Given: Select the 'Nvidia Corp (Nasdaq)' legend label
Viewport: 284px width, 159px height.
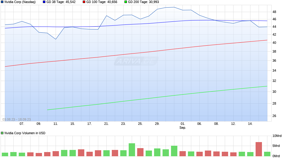Looking at the screenshot, I should (x=20, y=2).
